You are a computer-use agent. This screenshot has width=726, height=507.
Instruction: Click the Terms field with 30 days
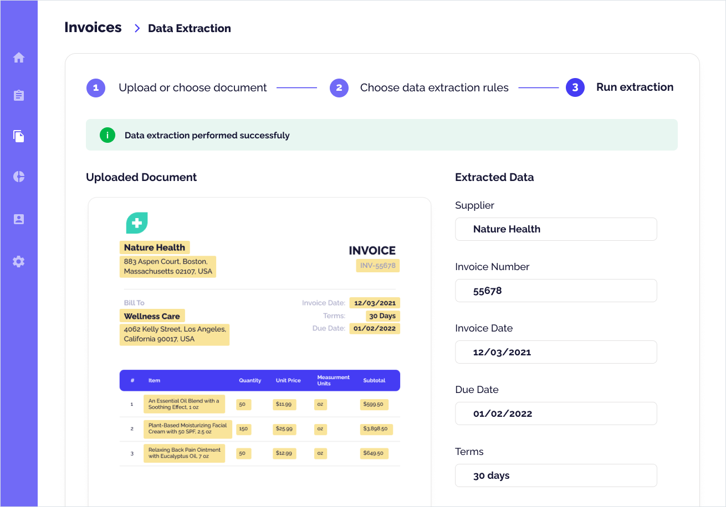coord(556,475)
